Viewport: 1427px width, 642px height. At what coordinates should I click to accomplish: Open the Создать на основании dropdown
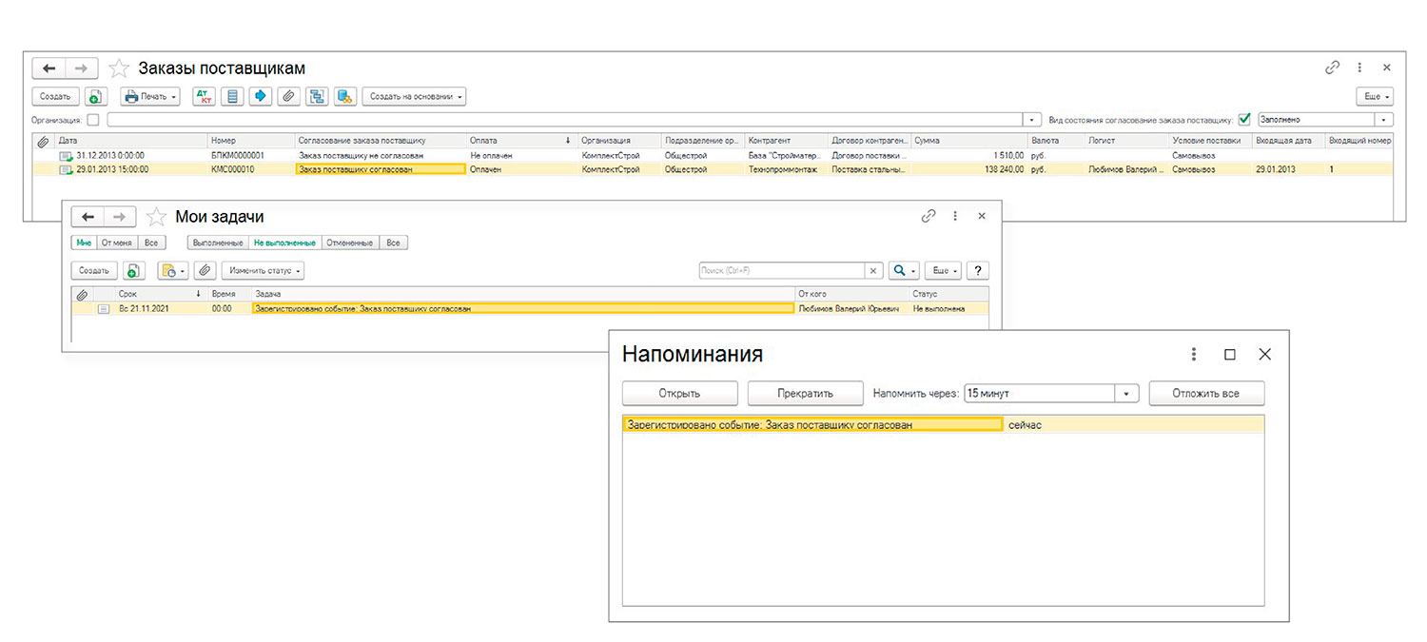[414, 96]
